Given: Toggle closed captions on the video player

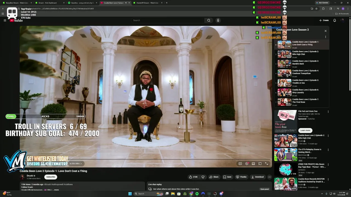Looking at the screenshot, I should 240,164.
